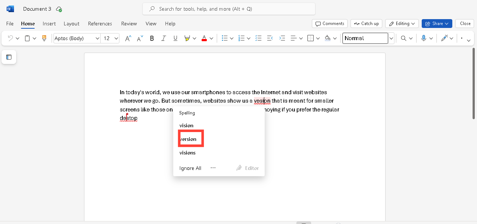
Task: Select the Format Painter tool
Action: point(44,38)
